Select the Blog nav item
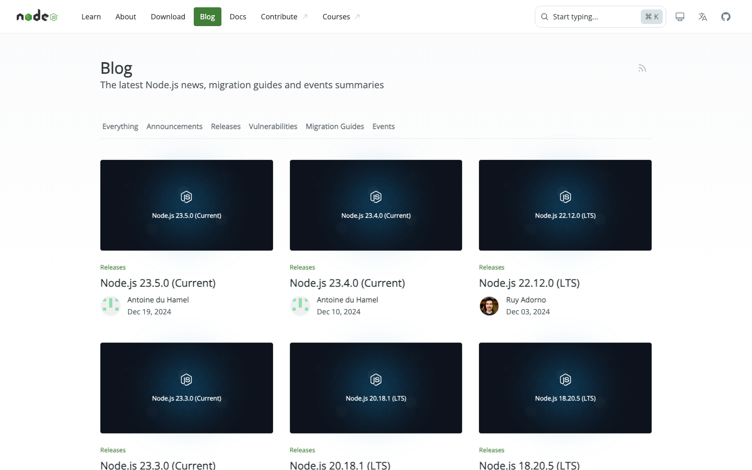Screen dimensions: 752x470 207,17
